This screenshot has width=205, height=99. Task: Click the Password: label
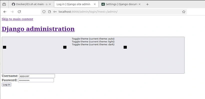pos(9,80)
